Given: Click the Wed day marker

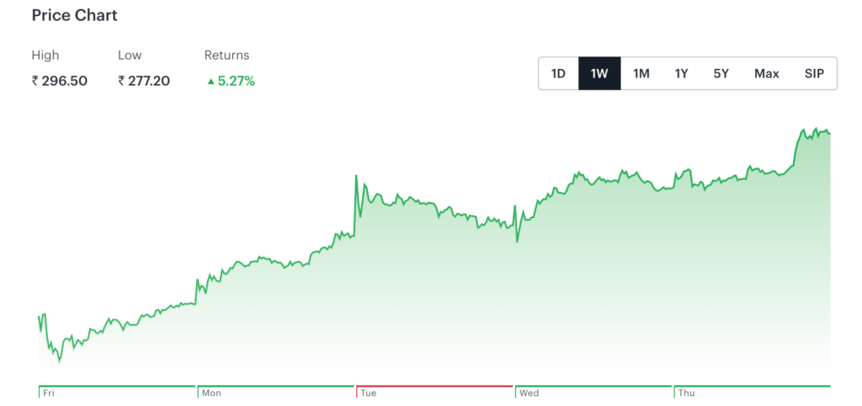Looking at the screenshot, I should click(x=529, y=393).
